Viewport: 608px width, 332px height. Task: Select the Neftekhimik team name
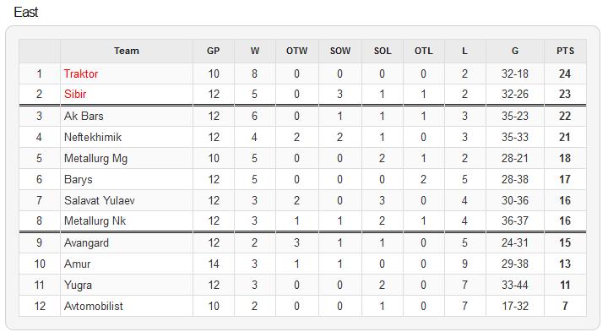[93, 137]
